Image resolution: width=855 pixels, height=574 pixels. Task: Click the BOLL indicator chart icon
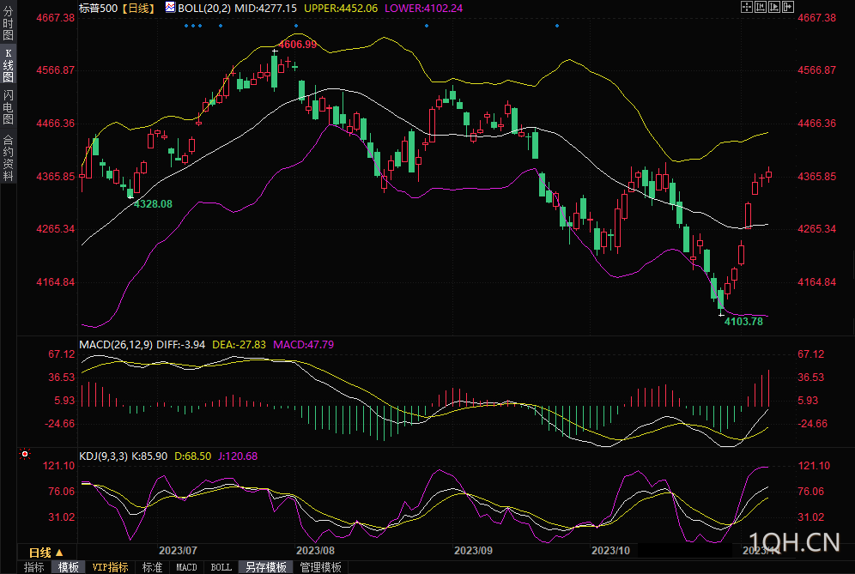pos(171,8)
